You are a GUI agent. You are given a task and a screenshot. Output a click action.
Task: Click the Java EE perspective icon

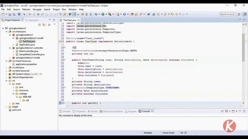tap(245, 14)
